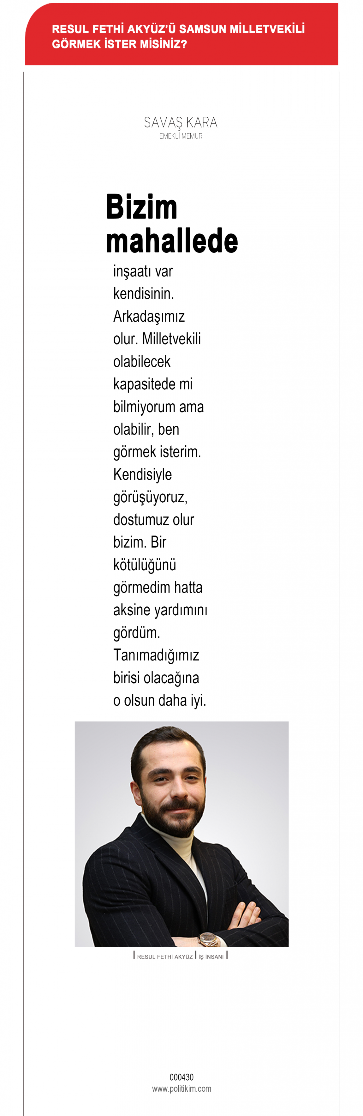Click the line 'aksine yardımını'

[160, 610]
